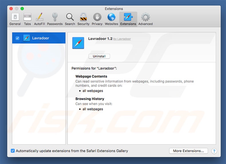Click the Extensions toolbar tab
Image resolution: width=226 pixels, height=164 pixels.
128,19
